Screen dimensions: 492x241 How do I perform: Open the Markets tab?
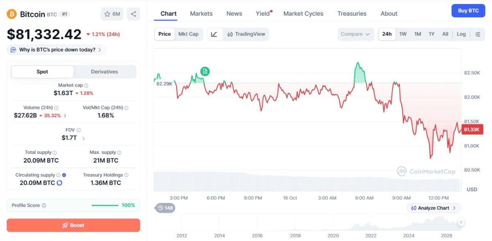pos(201,14)
